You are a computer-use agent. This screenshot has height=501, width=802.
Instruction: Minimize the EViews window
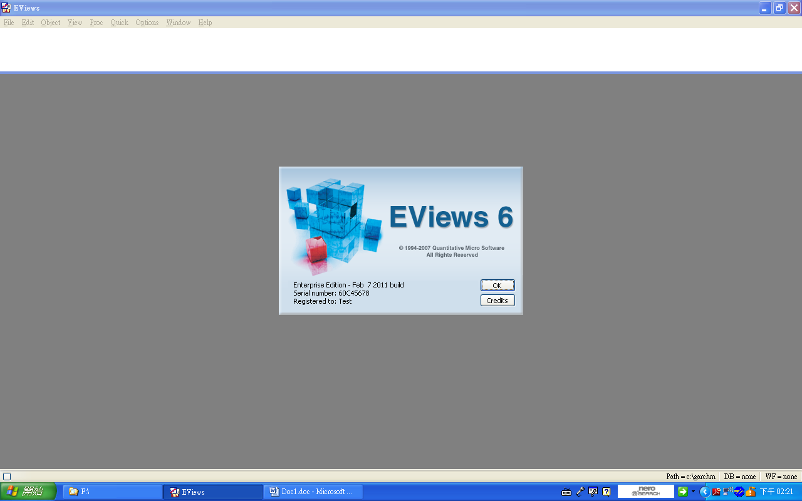(765, 8)
